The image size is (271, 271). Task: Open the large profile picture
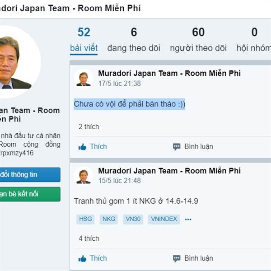[13, 62]
